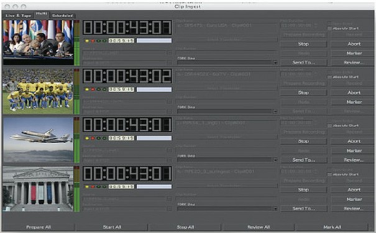
Task: Click the audio level meter beside the soccer team preview
Action: pos(76,91)
